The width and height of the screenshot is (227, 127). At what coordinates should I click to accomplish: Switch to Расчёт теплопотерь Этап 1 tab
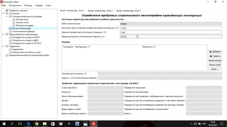[72, 11]
